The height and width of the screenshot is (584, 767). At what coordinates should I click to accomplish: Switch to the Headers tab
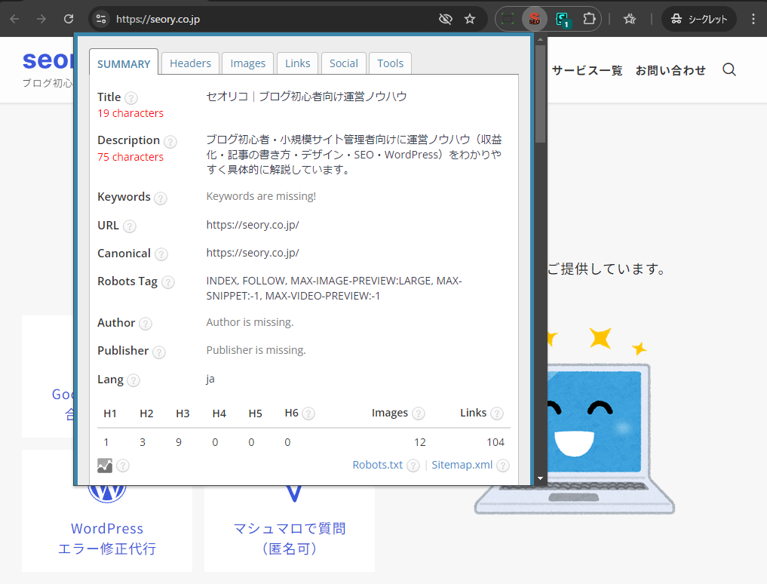pos(190,63)
